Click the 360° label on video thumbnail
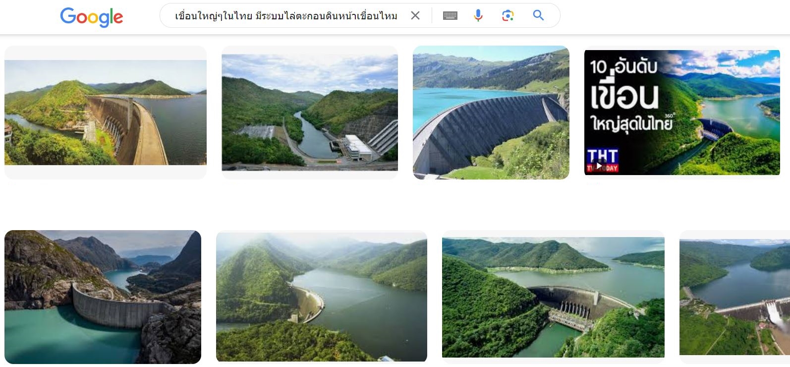This screenshot has height=367, width=790. [670, 116]
